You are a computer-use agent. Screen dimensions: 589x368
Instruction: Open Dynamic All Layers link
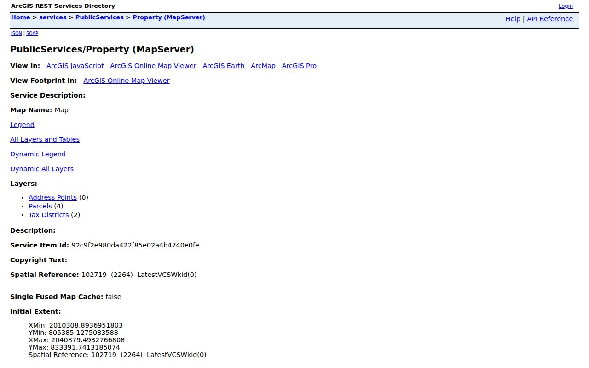click(42, 169)
